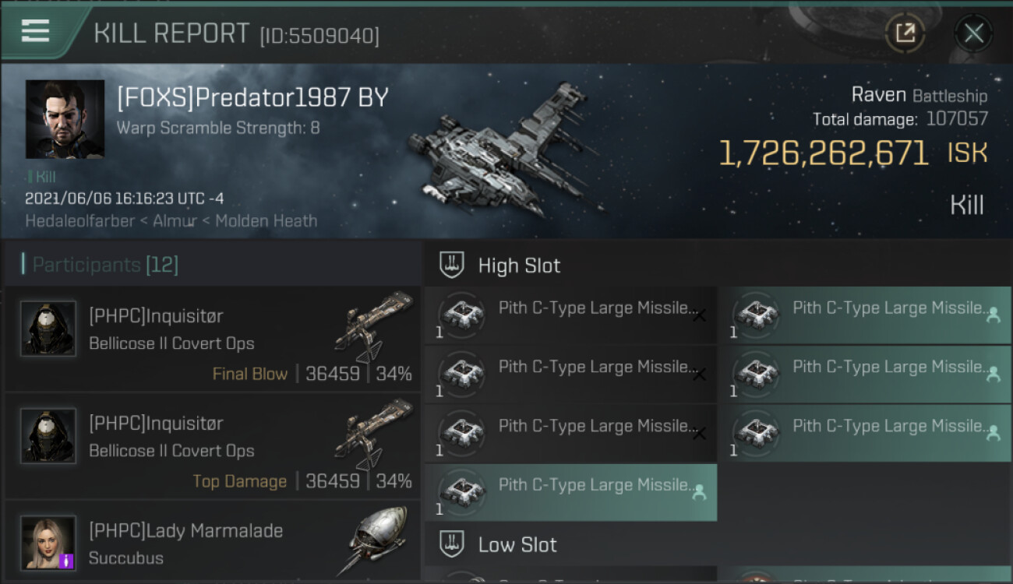
Task: Select Top Damage Inquisitør participant portrait
Action: [x=48, y=436]
